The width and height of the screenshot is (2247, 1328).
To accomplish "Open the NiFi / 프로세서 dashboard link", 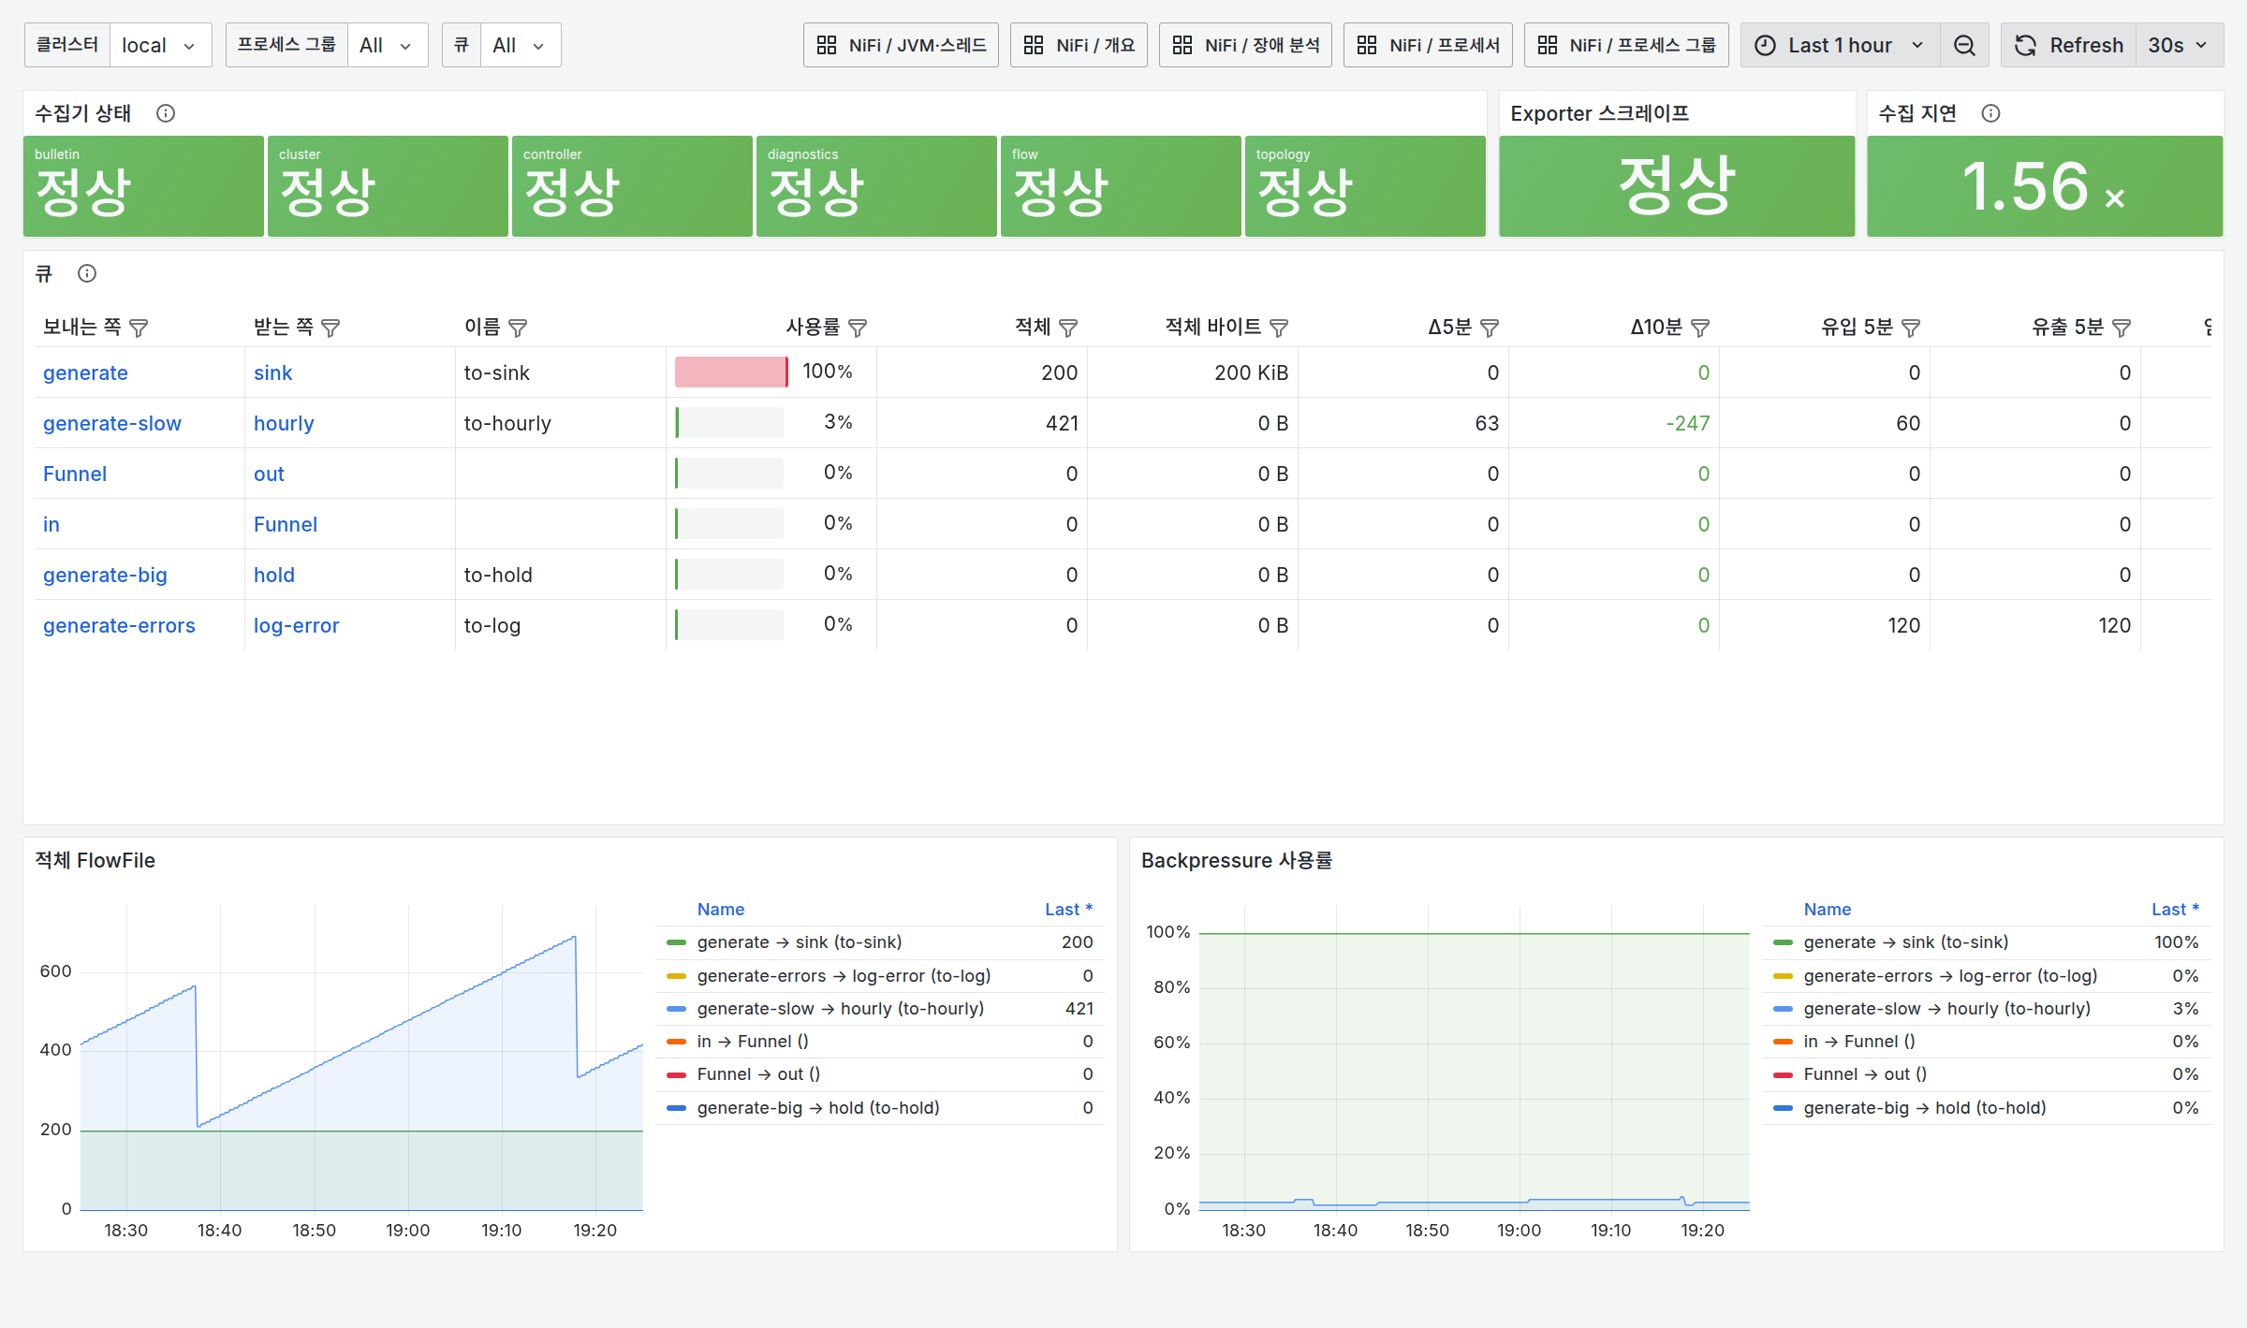I will click(x=1428, y=45).
